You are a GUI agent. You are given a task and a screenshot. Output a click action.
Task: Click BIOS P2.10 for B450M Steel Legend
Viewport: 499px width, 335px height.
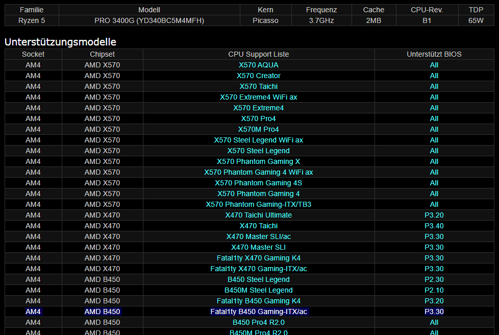434,290
